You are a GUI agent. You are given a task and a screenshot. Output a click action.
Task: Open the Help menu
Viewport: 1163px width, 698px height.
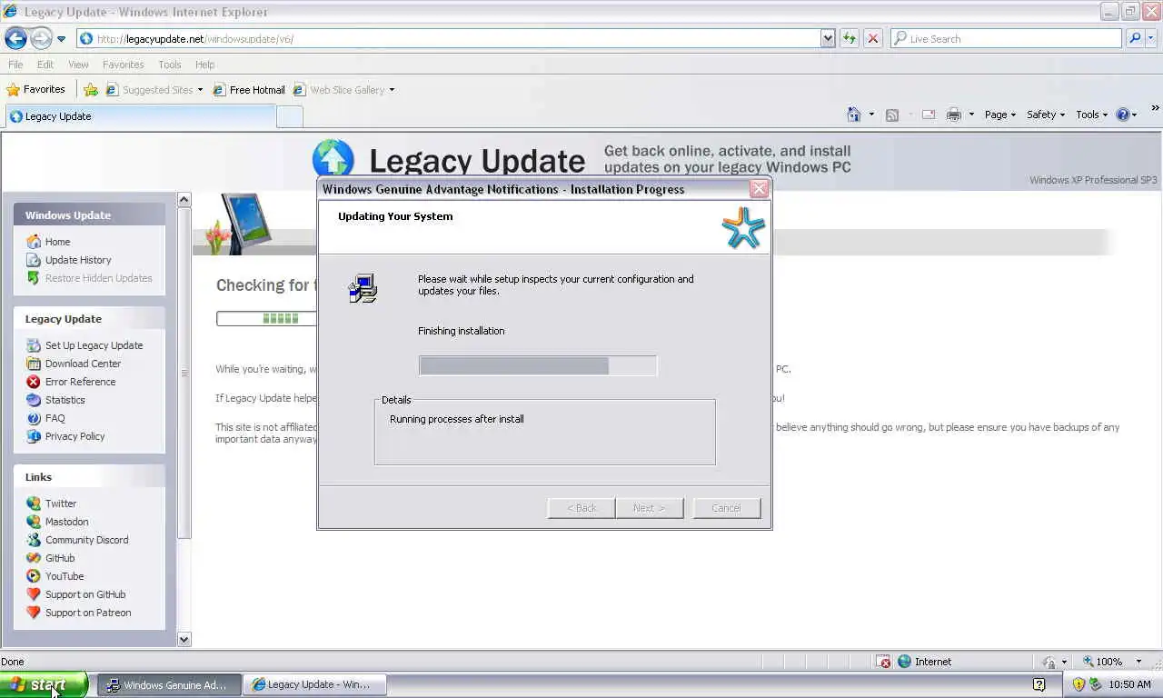point(204,65)
